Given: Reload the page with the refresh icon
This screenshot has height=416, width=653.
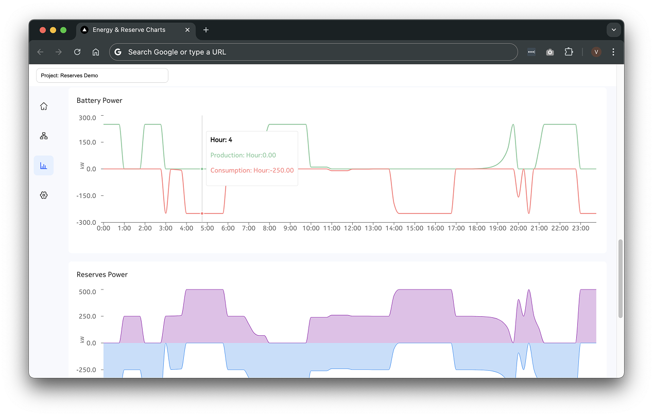Looking at the screenshot, I should 77,52.
